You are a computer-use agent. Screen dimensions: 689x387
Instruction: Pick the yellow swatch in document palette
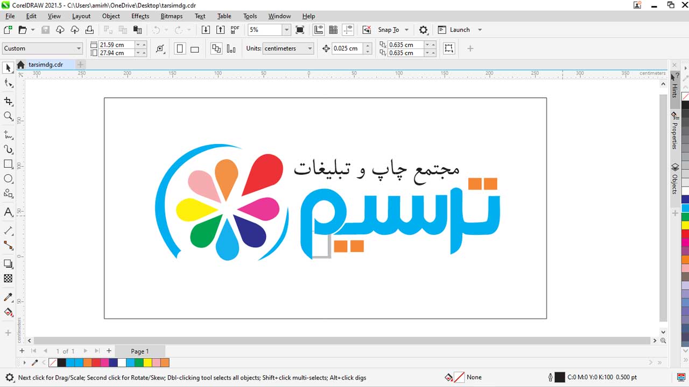click(x=147, y=363)
